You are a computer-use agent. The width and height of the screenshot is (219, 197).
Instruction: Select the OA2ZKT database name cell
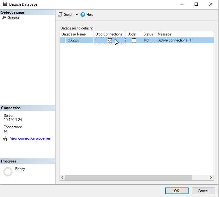pyautogui.click(x=80, y=40)
